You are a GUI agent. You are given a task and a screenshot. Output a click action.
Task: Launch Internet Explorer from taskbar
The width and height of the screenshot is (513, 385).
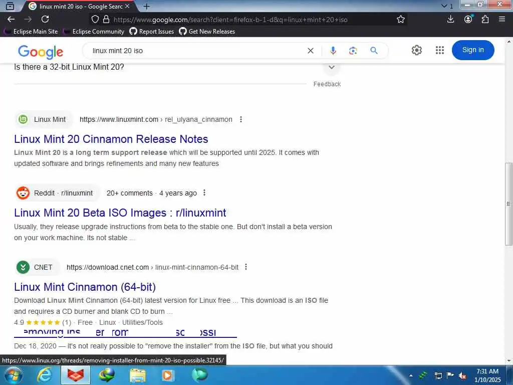pyautogui.click(x=44, y=375)
